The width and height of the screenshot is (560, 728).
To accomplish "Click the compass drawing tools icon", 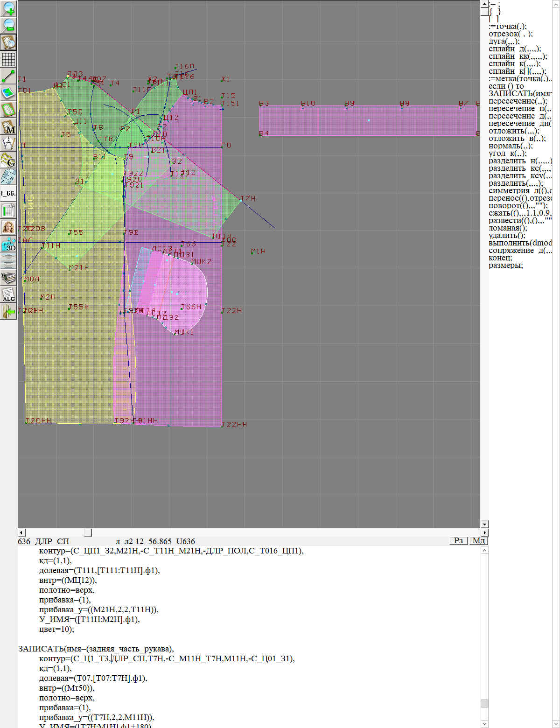I will pos(9,143).
